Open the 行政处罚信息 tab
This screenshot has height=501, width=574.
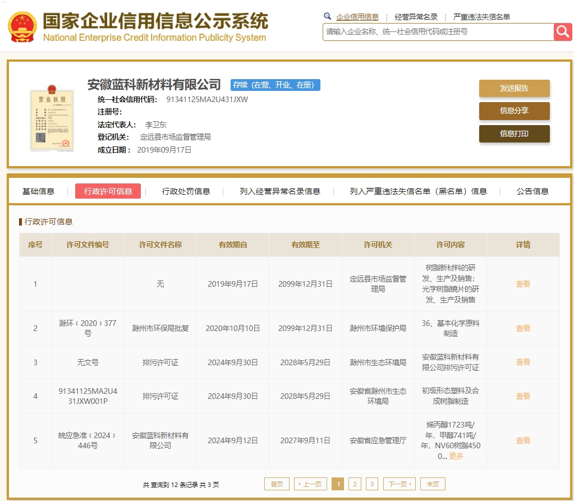click(x=186, y=191)
